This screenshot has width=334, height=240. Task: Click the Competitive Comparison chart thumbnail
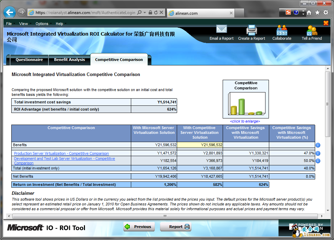tap(246, 99)
